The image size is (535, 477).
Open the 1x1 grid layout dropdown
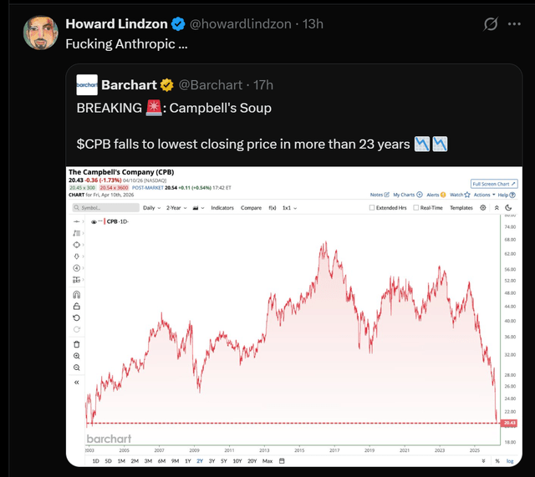289,207
